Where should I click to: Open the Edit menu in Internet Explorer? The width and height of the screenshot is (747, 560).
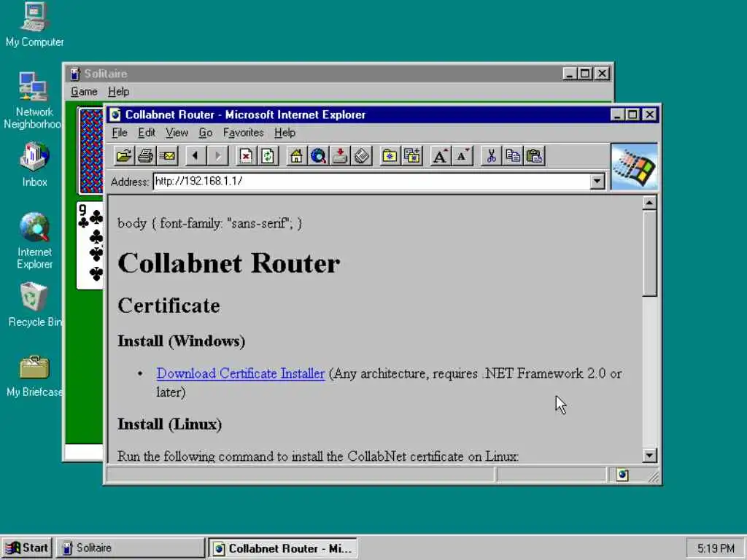point(147,133)
